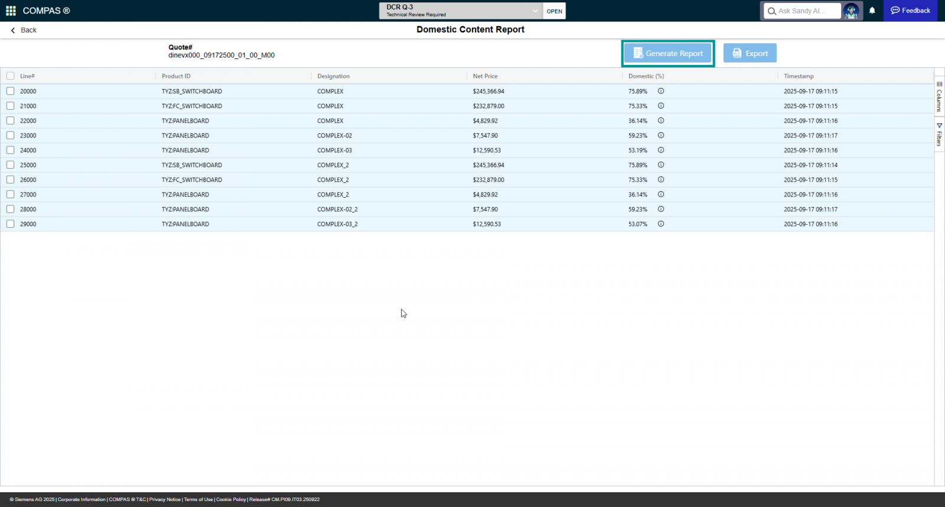Click domestic value 53.07%
Viewport: 945px width, 507px height.
click(638, 224)
